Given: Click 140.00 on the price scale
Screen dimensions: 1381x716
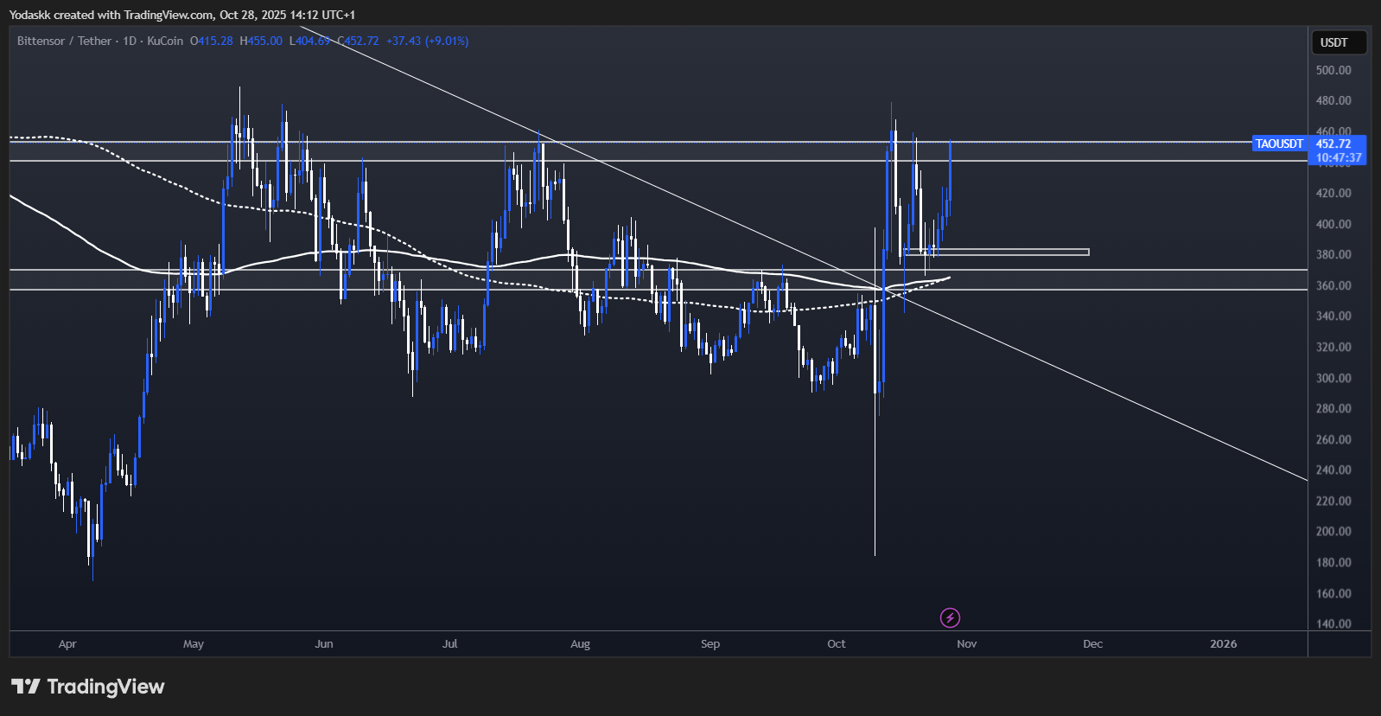Looking at the screenshot, I should point(1333,623).
